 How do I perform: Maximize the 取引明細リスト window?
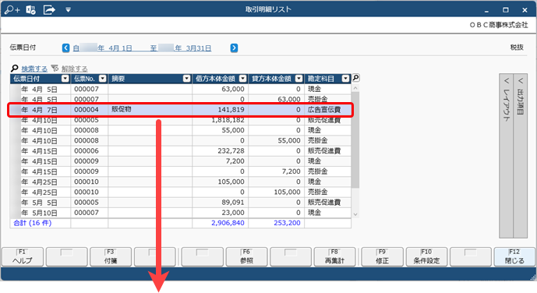(506, 10)
